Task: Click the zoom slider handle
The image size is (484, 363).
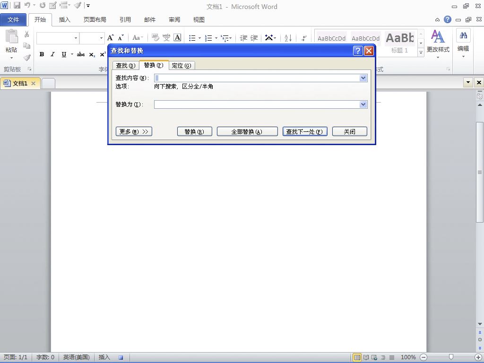Action: pos(451,357)
